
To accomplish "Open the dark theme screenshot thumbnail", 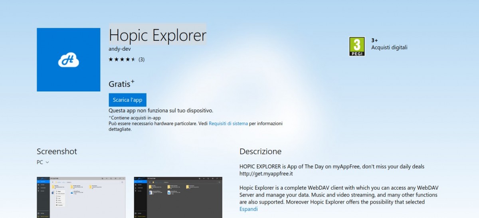I will [178, 197].
